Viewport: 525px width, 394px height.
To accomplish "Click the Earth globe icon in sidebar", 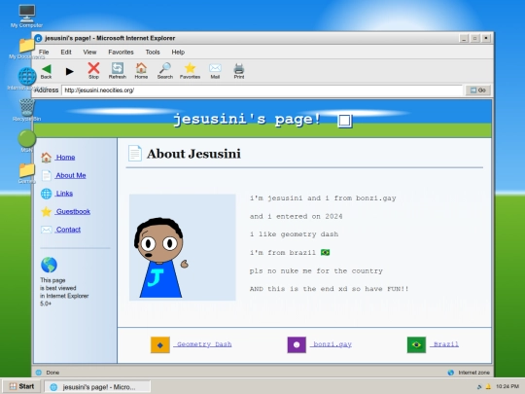I will coord(49,265).
